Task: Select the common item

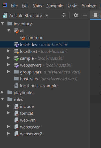Action: pyautogui.click(x=35, y=38)
